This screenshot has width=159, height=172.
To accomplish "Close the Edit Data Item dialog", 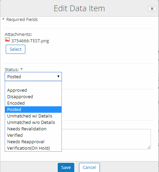I will click(152, 9).
